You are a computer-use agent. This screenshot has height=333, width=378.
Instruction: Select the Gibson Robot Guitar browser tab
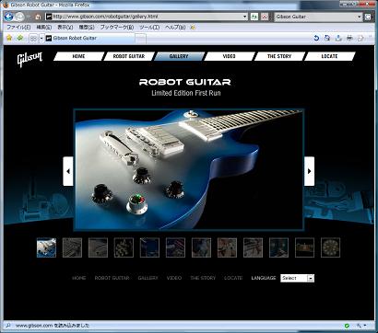(x=89, y=39)
